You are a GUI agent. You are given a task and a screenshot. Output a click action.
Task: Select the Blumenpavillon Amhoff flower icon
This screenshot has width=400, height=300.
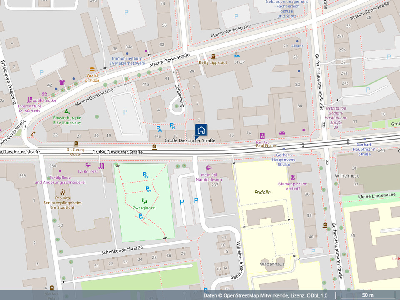(x=293, y=177)
